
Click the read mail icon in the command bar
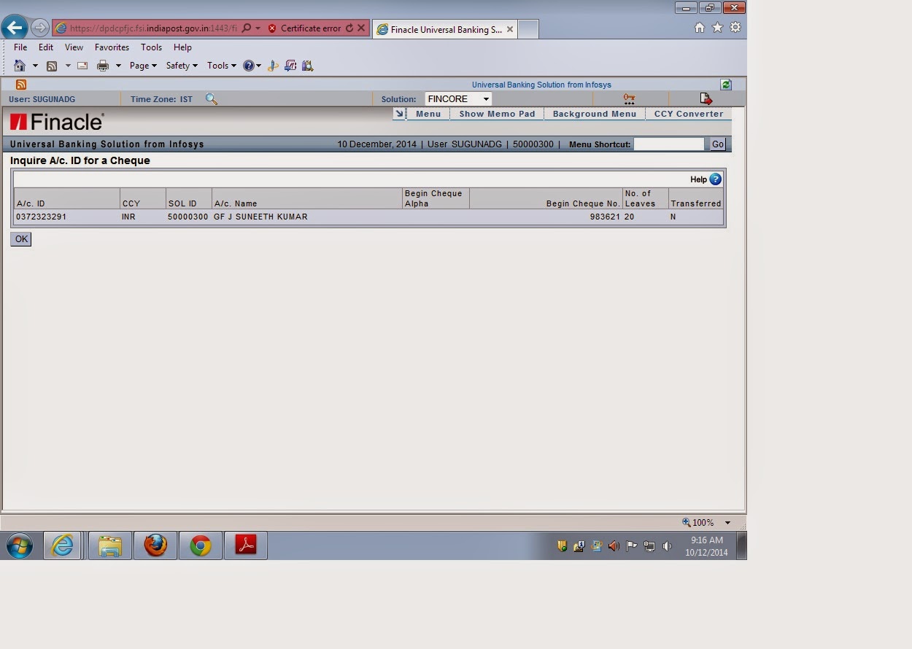pyautogui.click(x=82, y=65)
